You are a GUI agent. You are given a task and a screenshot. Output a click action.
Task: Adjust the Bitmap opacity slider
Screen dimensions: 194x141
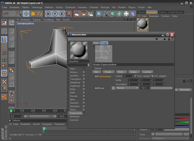click(x=161, y=88)
